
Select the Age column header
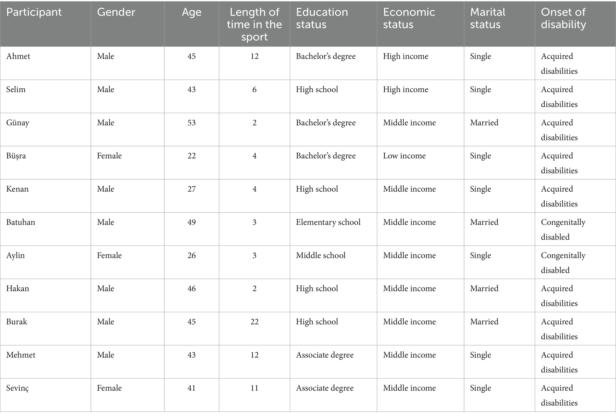pos(192,13)
